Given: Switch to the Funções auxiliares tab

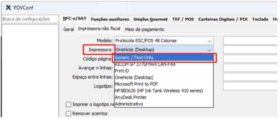Looking at the screenshot, I should coord(110,19).
